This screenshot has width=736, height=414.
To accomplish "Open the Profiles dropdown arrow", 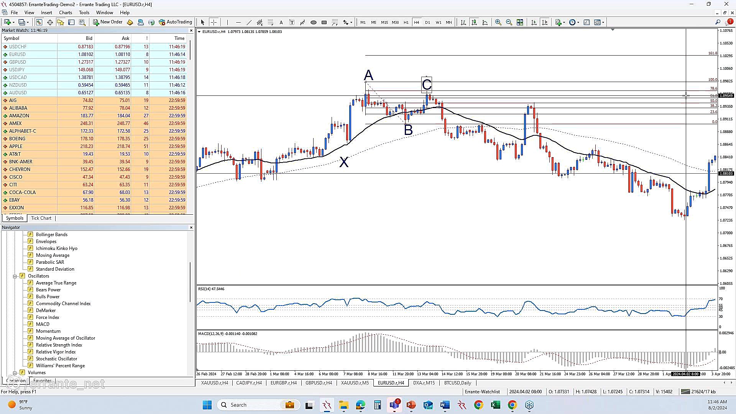I will (28, 23).
